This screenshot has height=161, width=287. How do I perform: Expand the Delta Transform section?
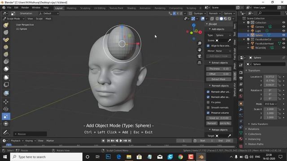[258, 124]
